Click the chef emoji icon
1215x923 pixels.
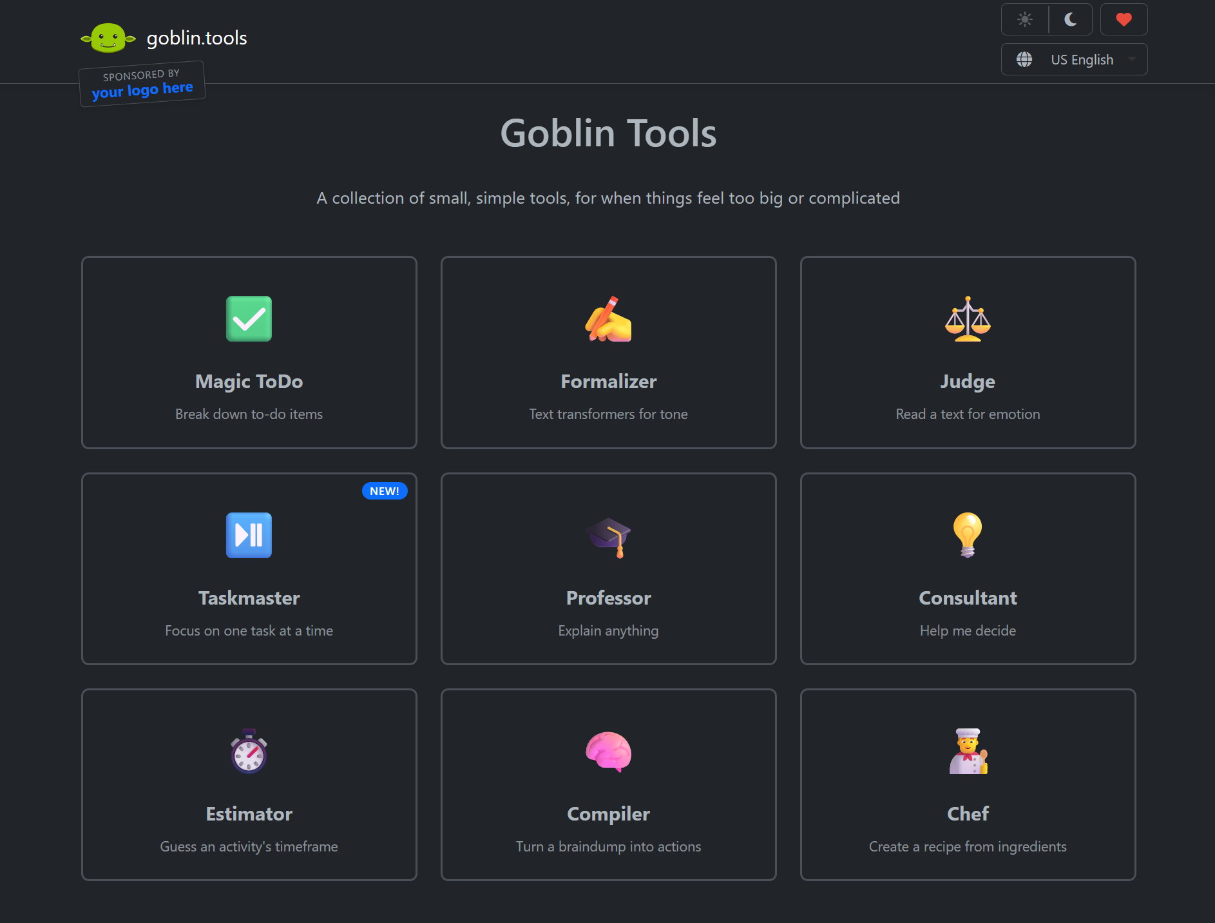pyautogui.click(x=968, y=751)
